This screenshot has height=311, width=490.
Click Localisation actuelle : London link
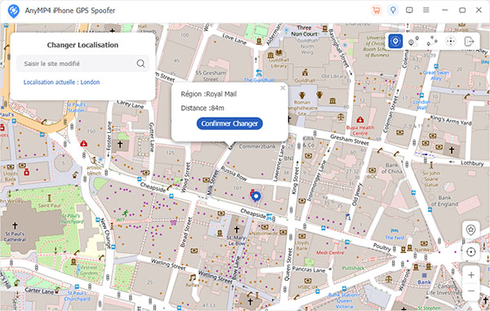[x=61, y=82]
